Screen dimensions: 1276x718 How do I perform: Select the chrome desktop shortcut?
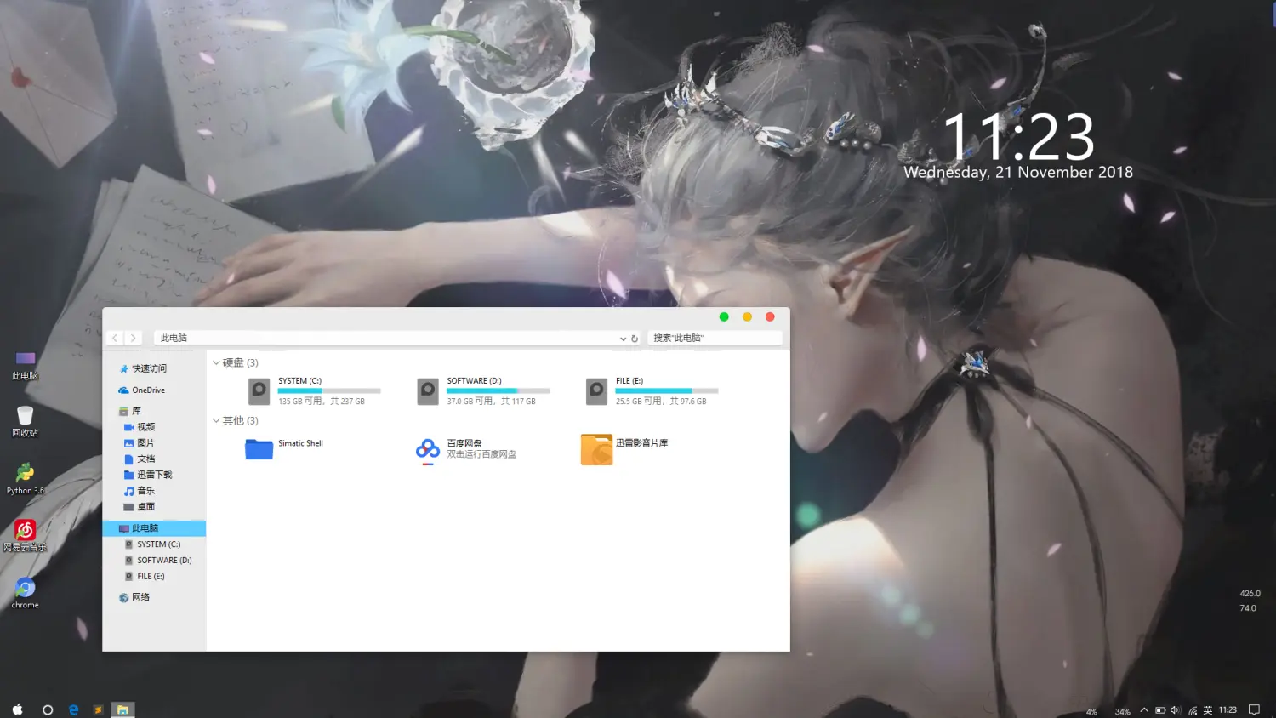pos(25,594)
